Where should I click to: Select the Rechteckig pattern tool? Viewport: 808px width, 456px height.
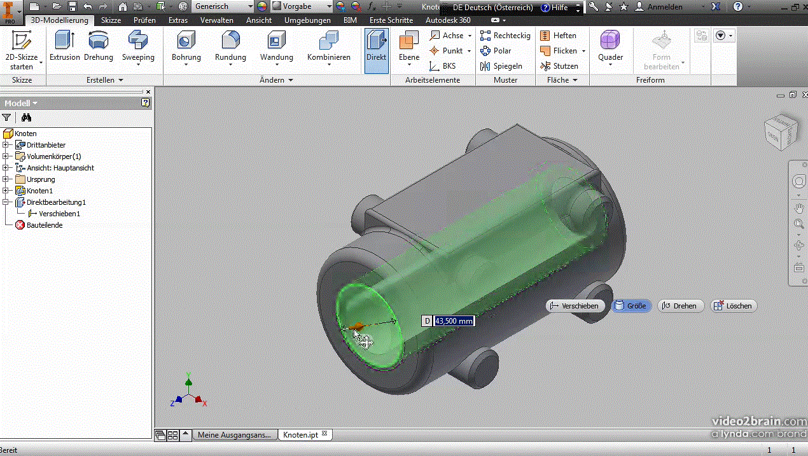pyautogui.click(x=505, y=36)
